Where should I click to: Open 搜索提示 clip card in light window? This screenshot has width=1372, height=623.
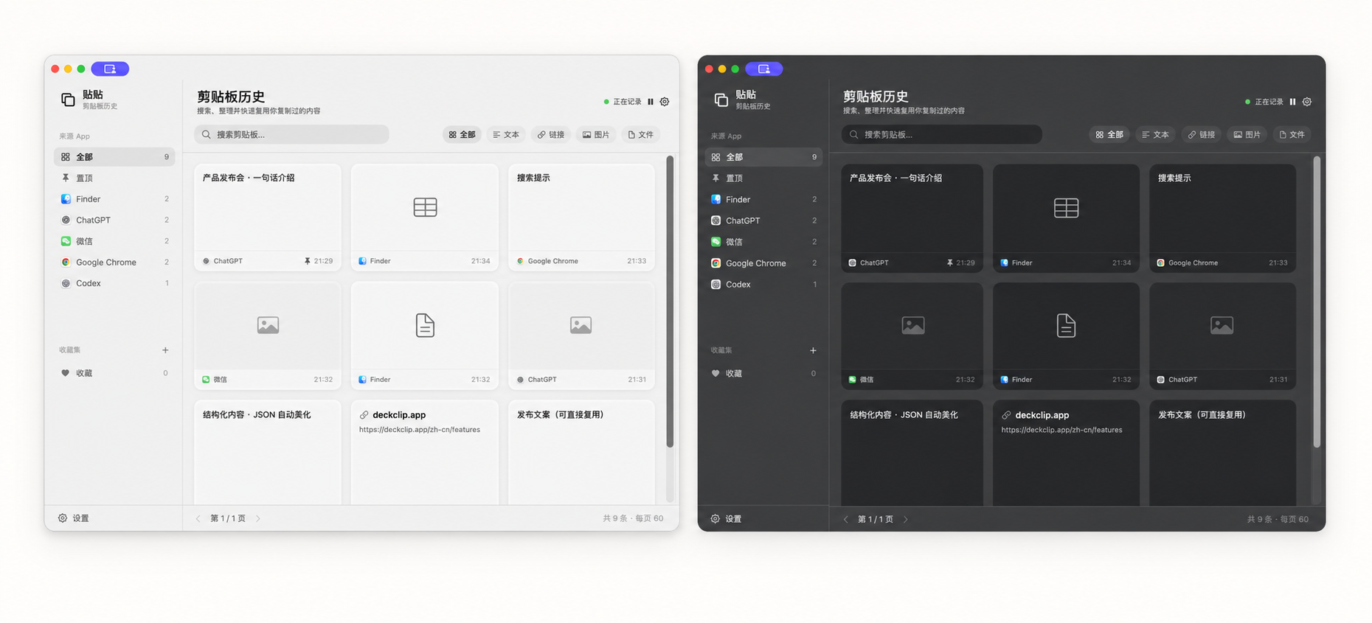(x=581, y=217)
